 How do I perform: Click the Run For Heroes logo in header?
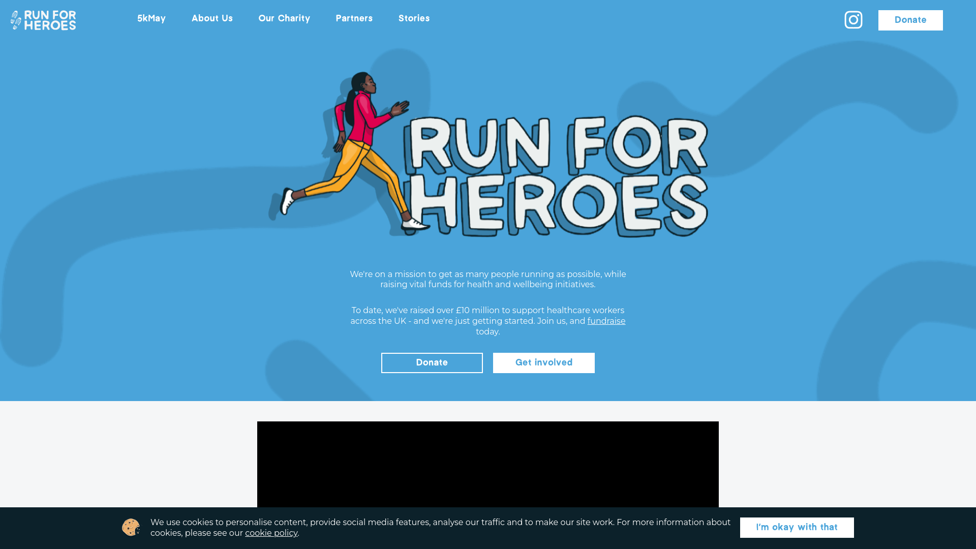click(43, 20)
